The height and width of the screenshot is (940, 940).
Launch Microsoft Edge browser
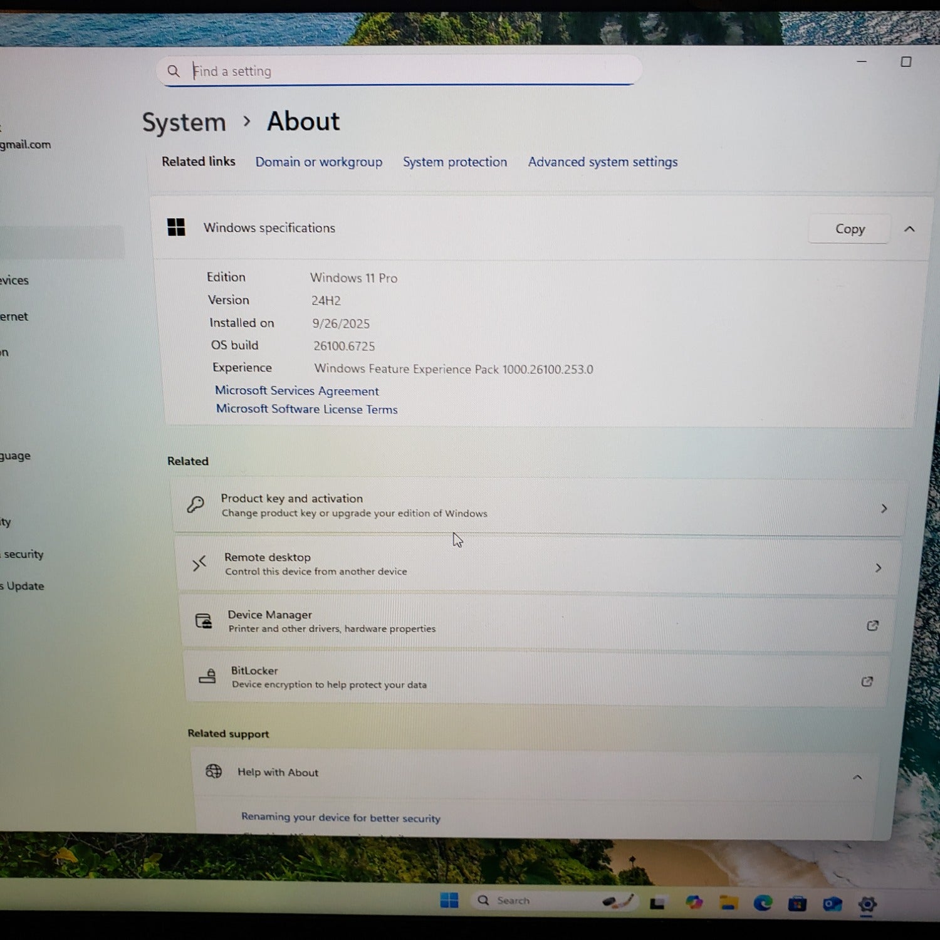763,903
